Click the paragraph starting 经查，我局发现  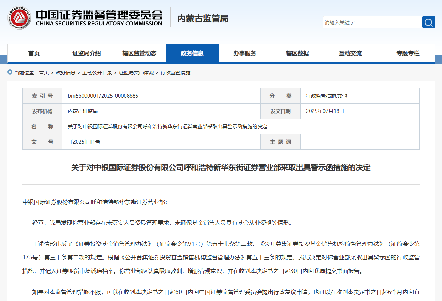click(163, 223)
